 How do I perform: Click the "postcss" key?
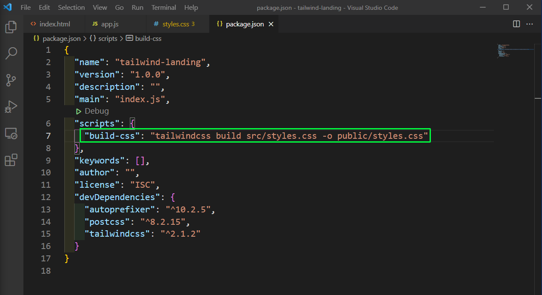click(x=107, y=222)
